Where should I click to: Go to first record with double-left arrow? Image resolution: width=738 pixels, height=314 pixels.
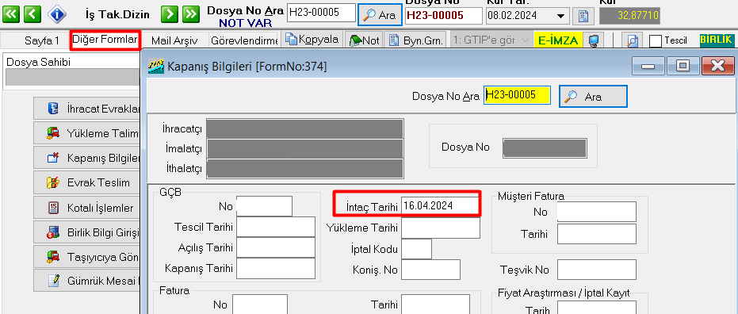[11, 14]
